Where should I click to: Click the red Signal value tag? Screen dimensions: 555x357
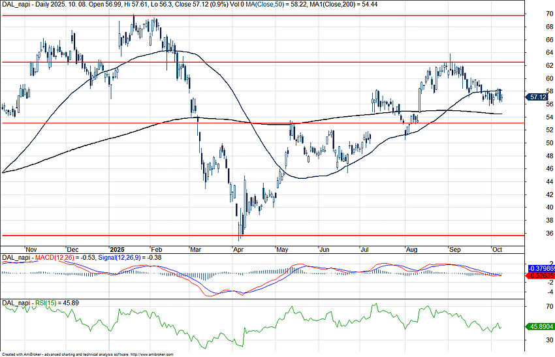pos(540,275)
